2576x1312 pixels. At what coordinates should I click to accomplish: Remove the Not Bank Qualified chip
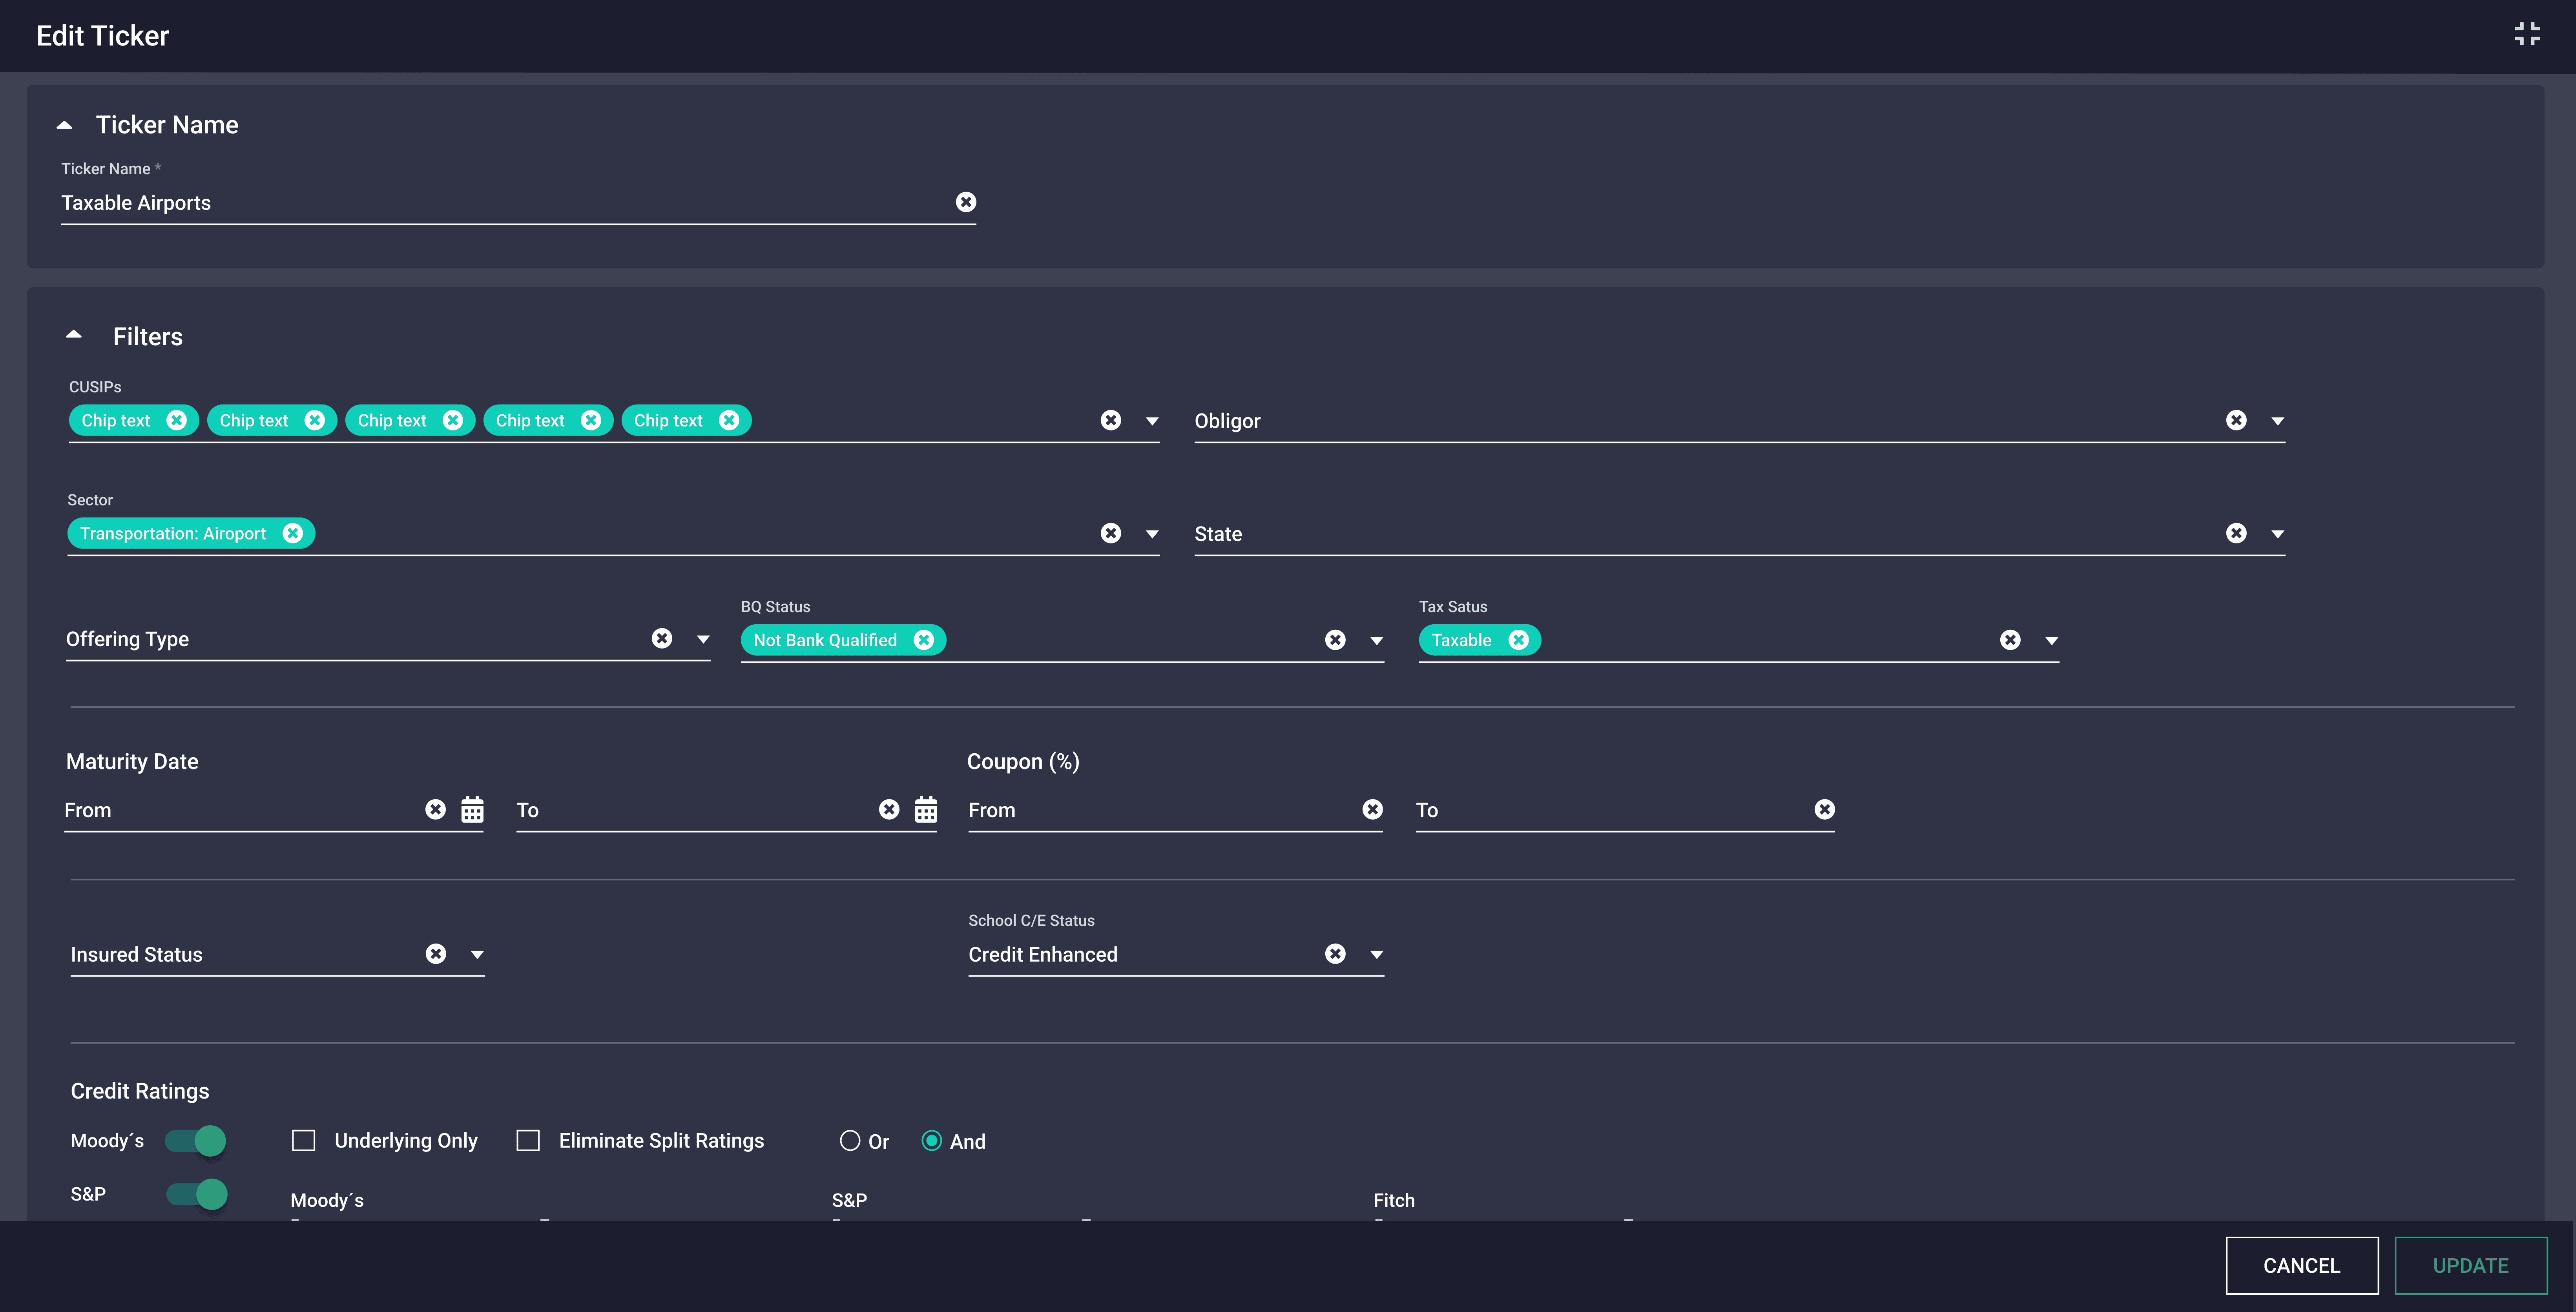(x=924, y=640)
